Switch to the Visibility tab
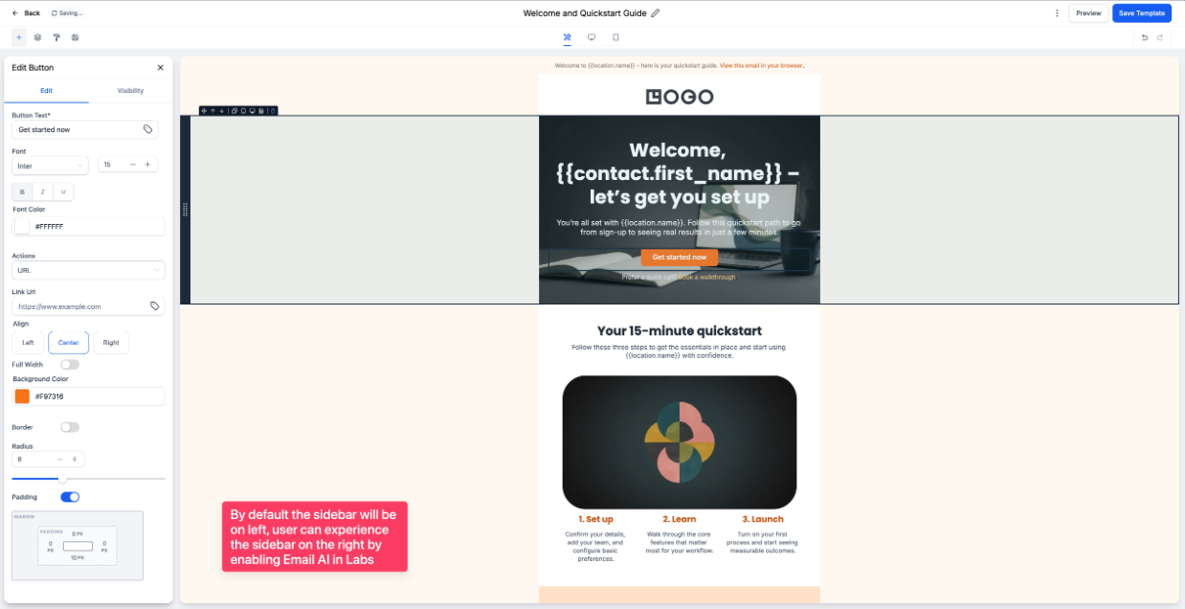This screenshot has height=609, width=1185. [x=130, y=91]
